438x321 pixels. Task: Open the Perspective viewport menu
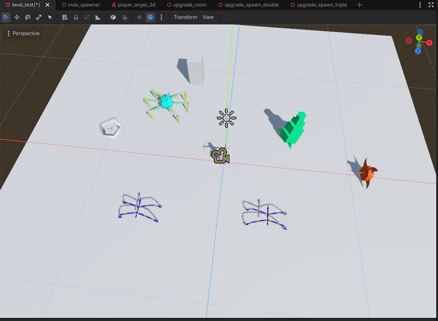coord(23,33)
